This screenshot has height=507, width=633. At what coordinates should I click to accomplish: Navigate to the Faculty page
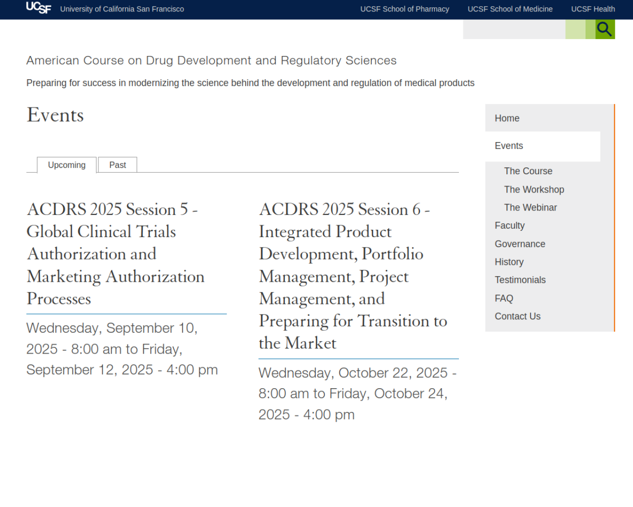509,226
